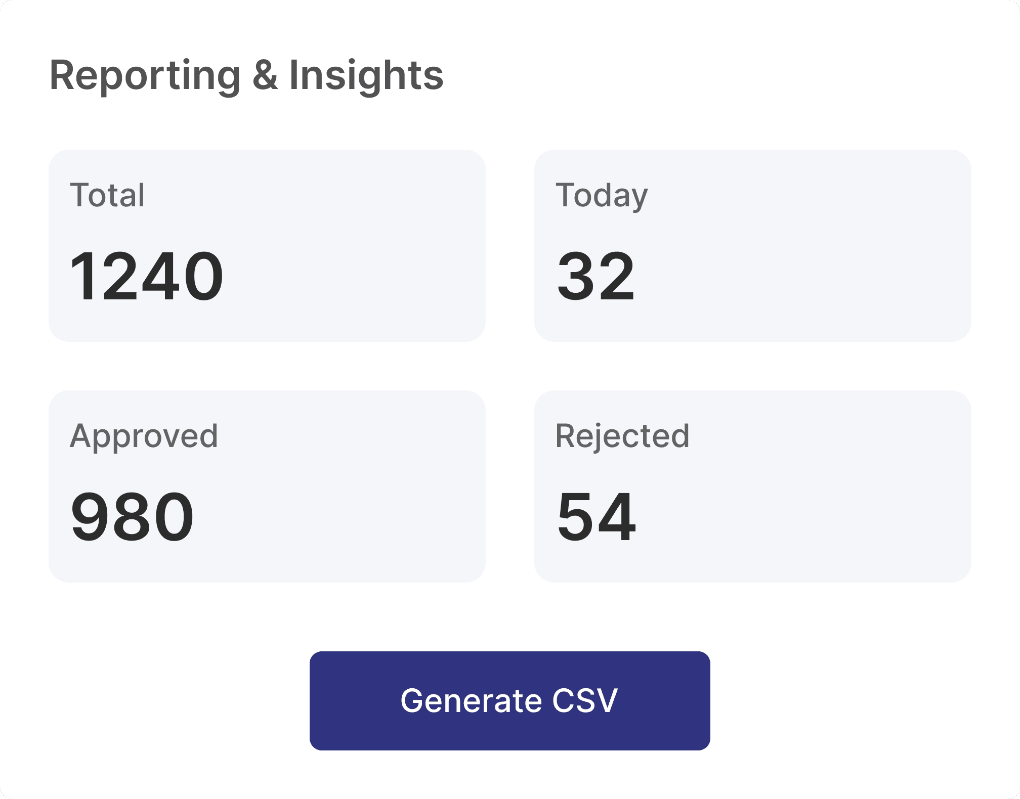Click the Reporting & Insights heading
Viewport: 1020px width, 799px height.
pyautogui.click(x=246, y=76)
